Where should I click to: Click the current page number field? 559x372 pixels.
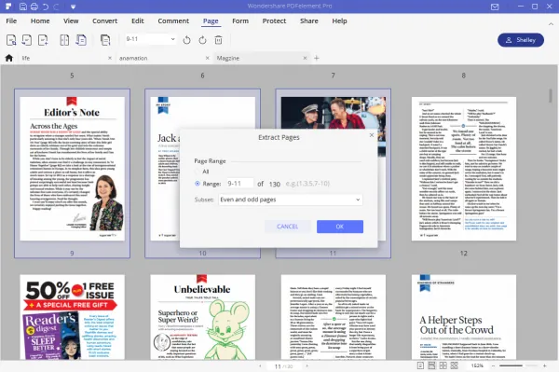278,366
